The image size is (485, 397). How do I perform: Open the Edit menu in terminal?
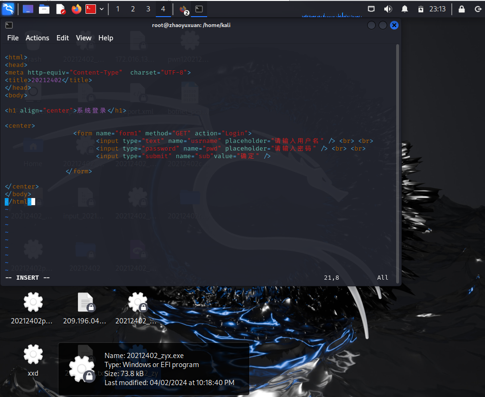pos(63,38)
